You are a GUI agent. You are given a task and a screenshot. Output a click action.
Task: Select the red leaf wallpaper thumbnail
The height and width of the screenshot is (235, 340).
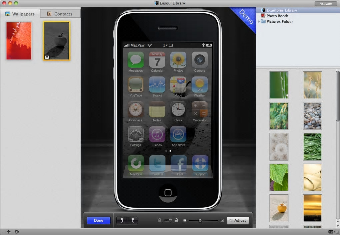click(x=19, y=41)
